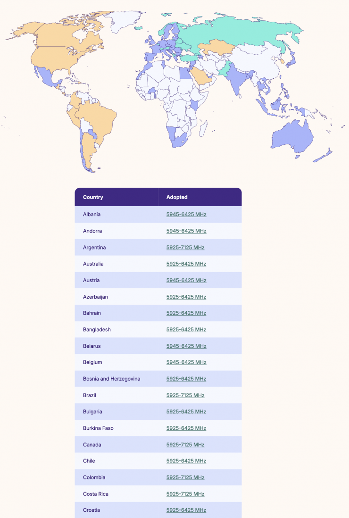The image size is (349, 518).
Task: Click Saudi Arabia on the map
Action: pyautogui.click(x=202, y=76)
